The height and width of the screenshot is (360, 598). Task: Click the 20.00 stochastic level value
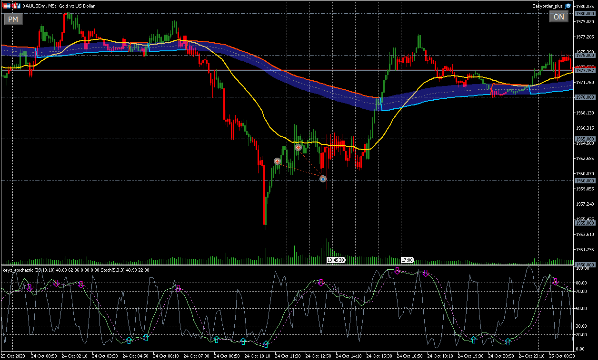(x=582, y=335)
